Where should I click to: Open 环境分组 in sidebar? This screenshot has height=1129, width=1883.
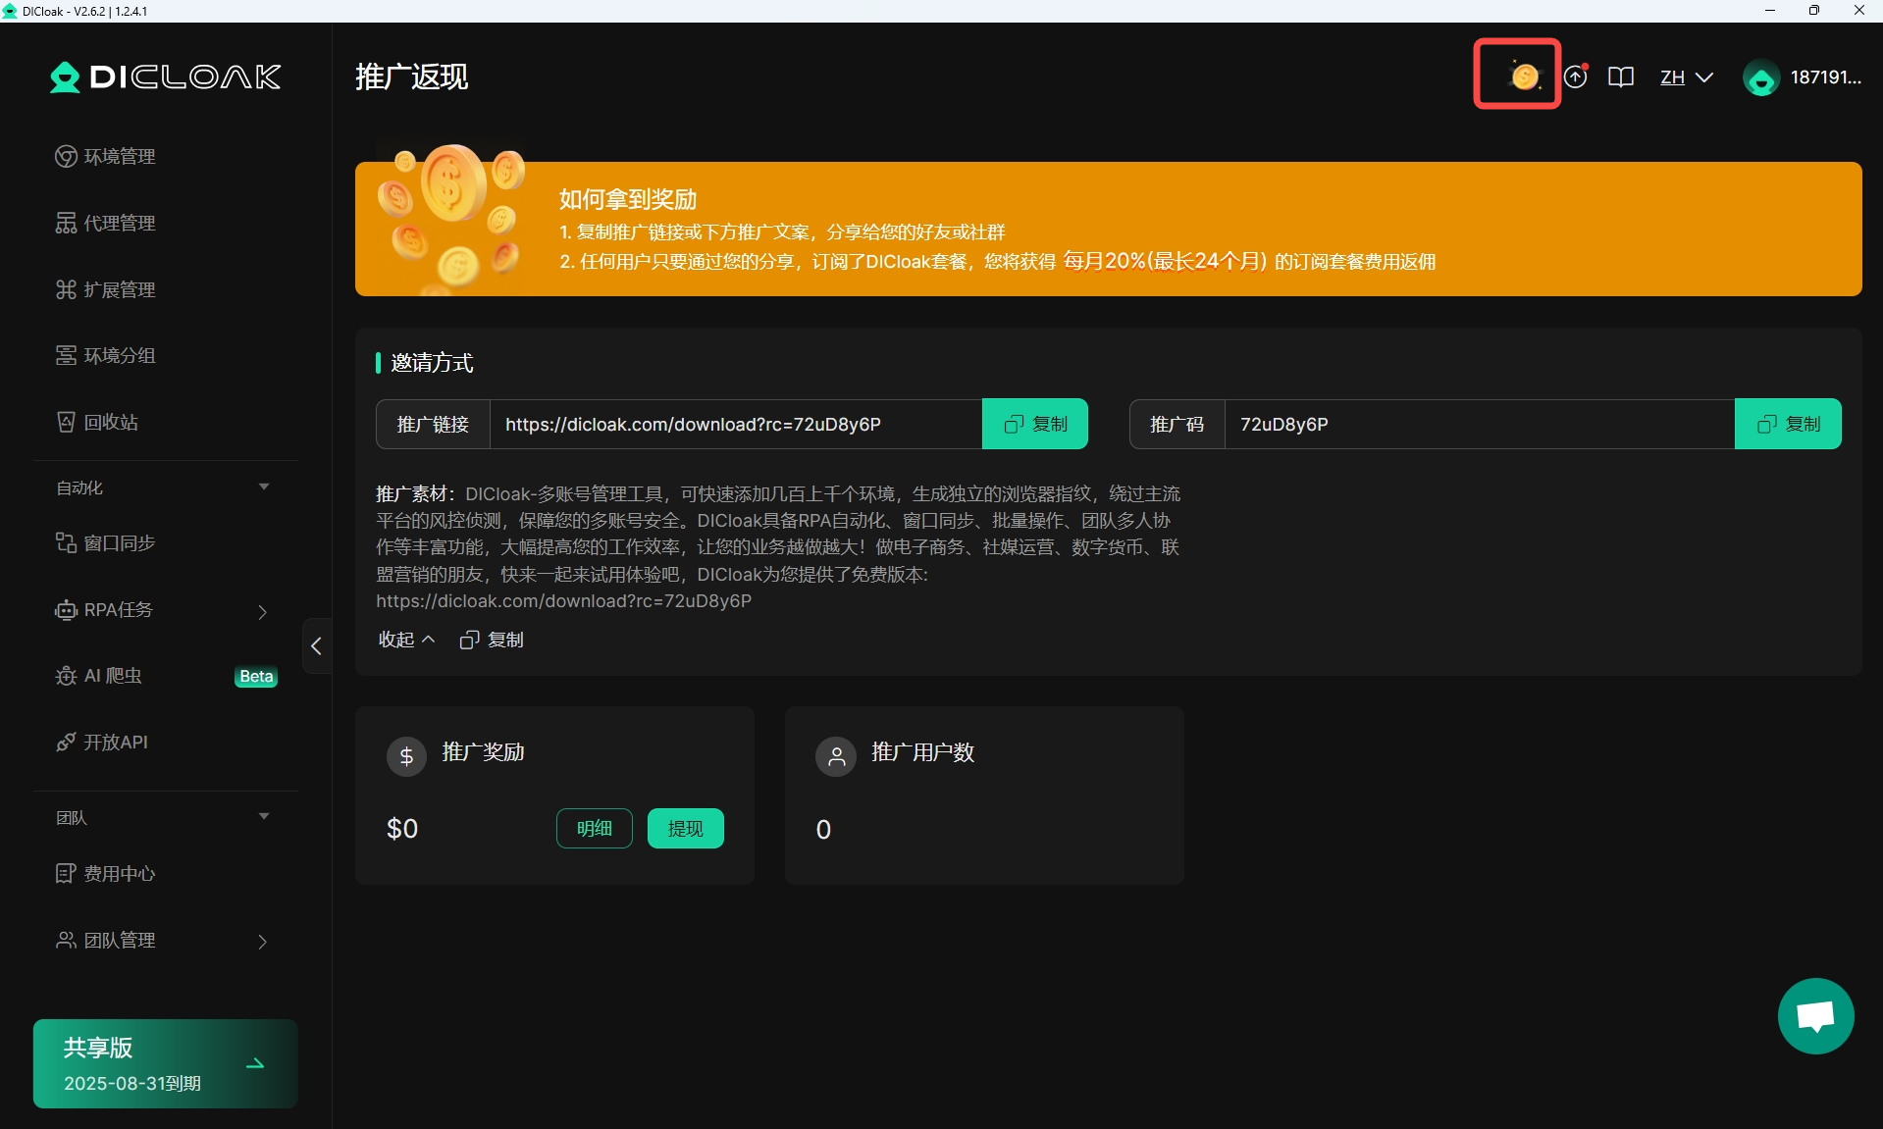[119, 355]
